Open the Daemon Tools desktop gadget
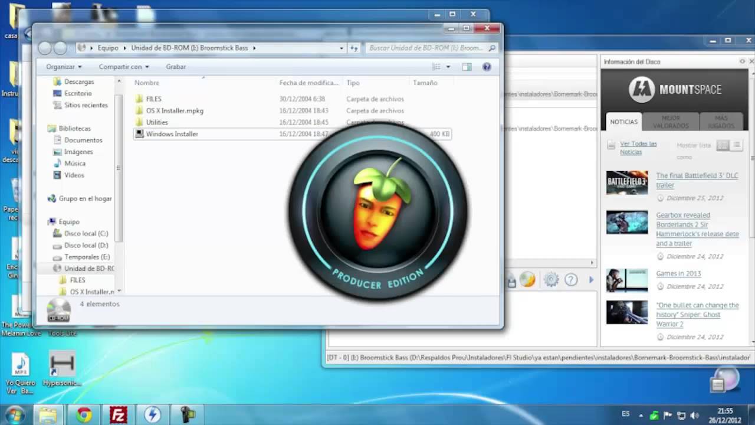This screenshot has height=425, width=755. (724, 380)
